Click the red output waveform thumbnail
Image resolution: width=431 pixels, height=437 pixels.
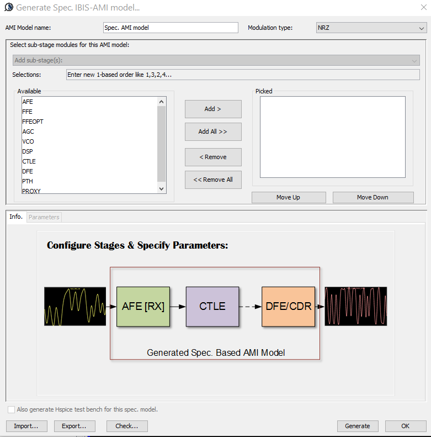[355, 306]
